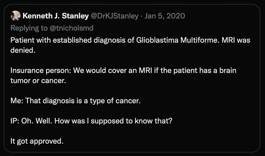
Task: Click Kenneth J. Stanley's profile avatar
Action: [15, 16]
